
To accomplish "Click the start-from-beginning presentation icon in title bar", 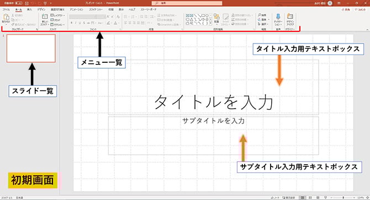I will tap(45, 3).
